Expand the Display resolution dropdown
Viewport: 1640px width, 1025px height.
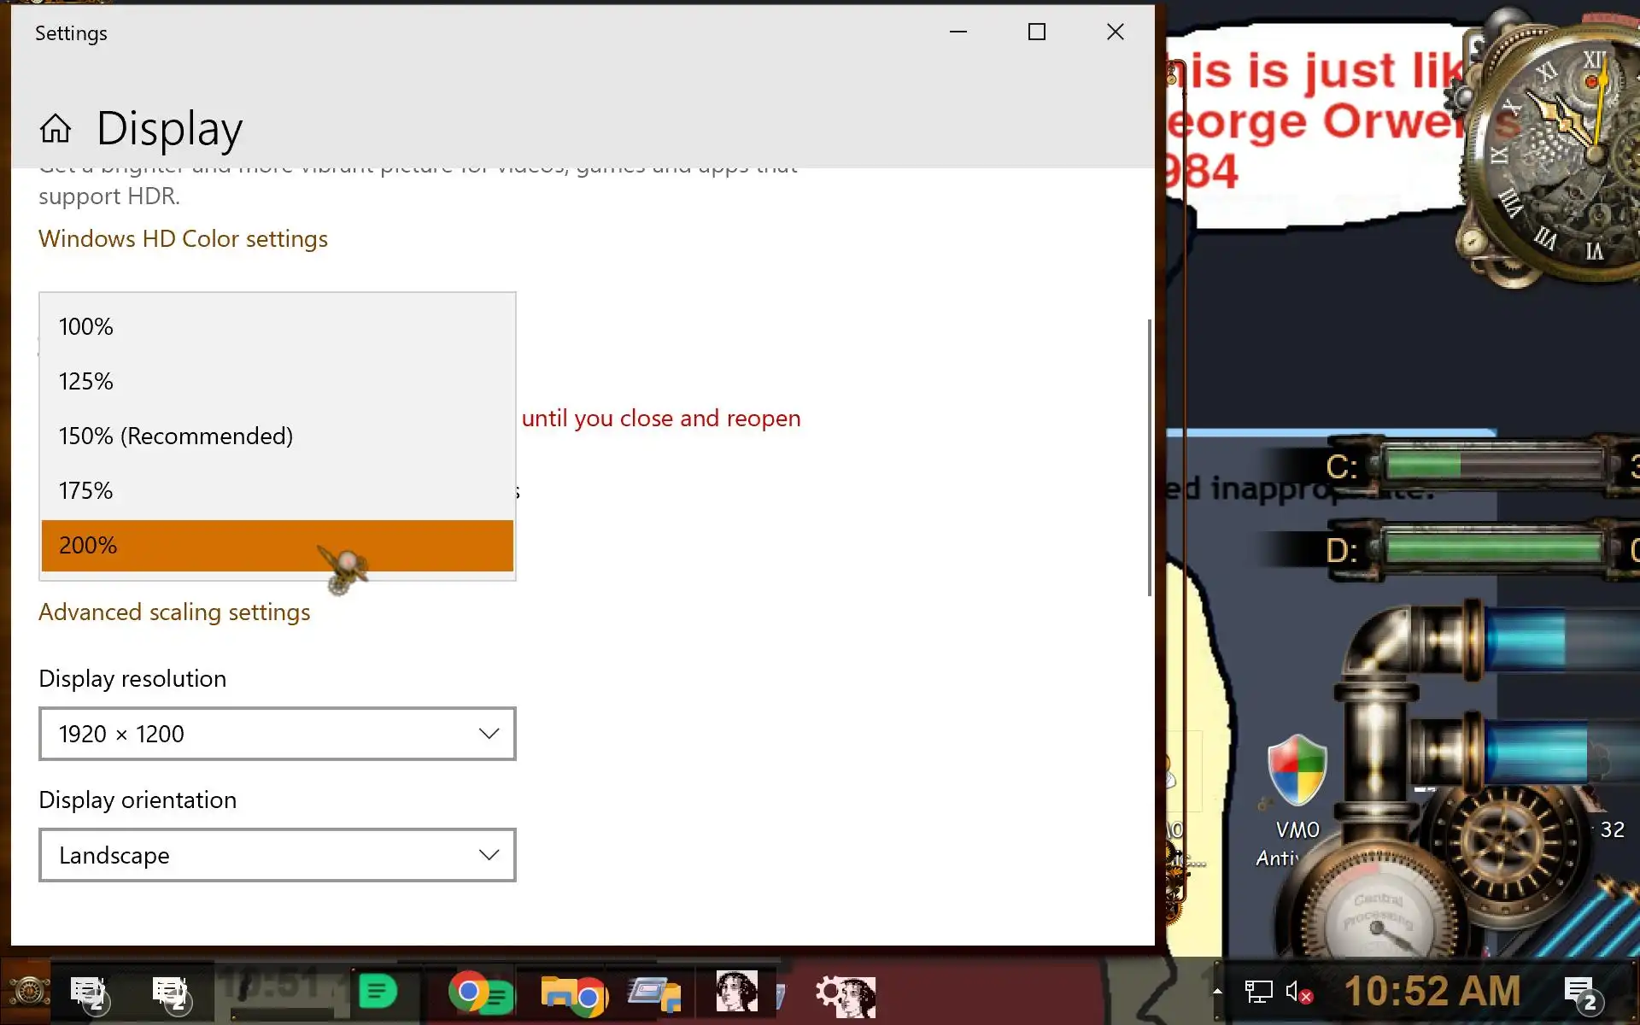tap(277, 734)
